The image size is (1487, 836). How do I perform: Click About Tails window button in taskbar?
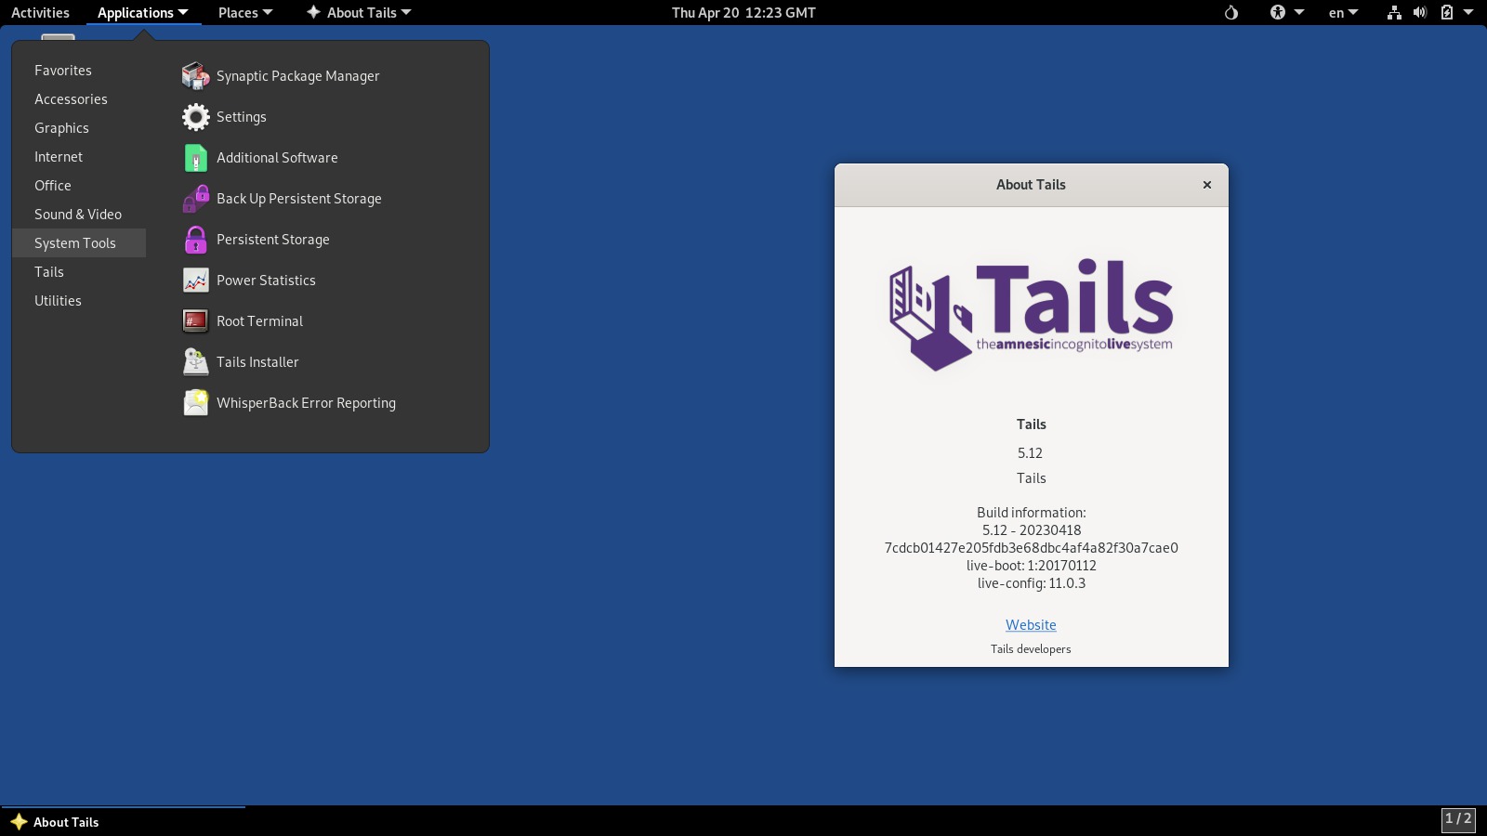pos(123,822)
